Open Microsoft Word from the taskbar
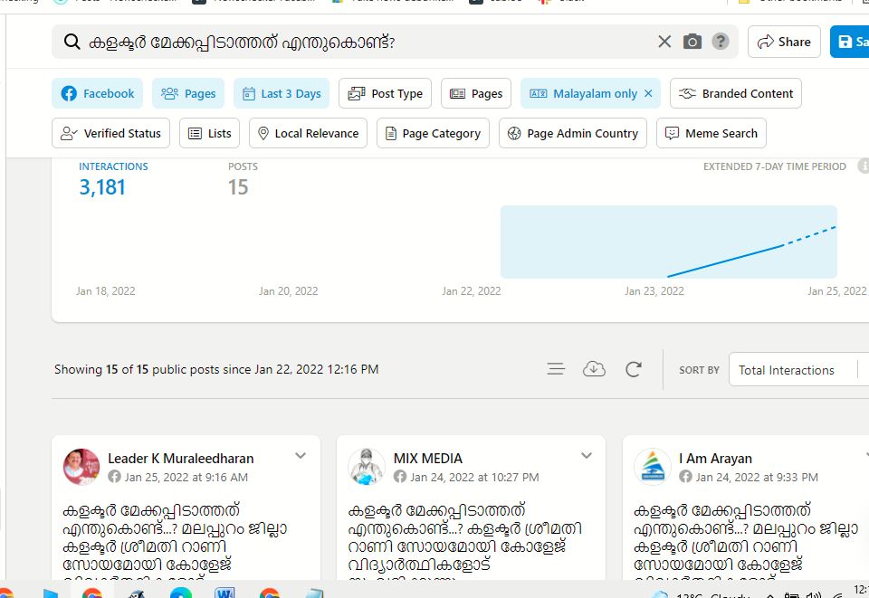Screen dimensions: 869x598 [225, 593]
